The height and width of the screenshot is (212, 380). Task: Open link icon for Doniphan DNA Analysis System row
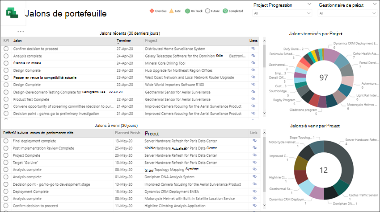[254, 176]
